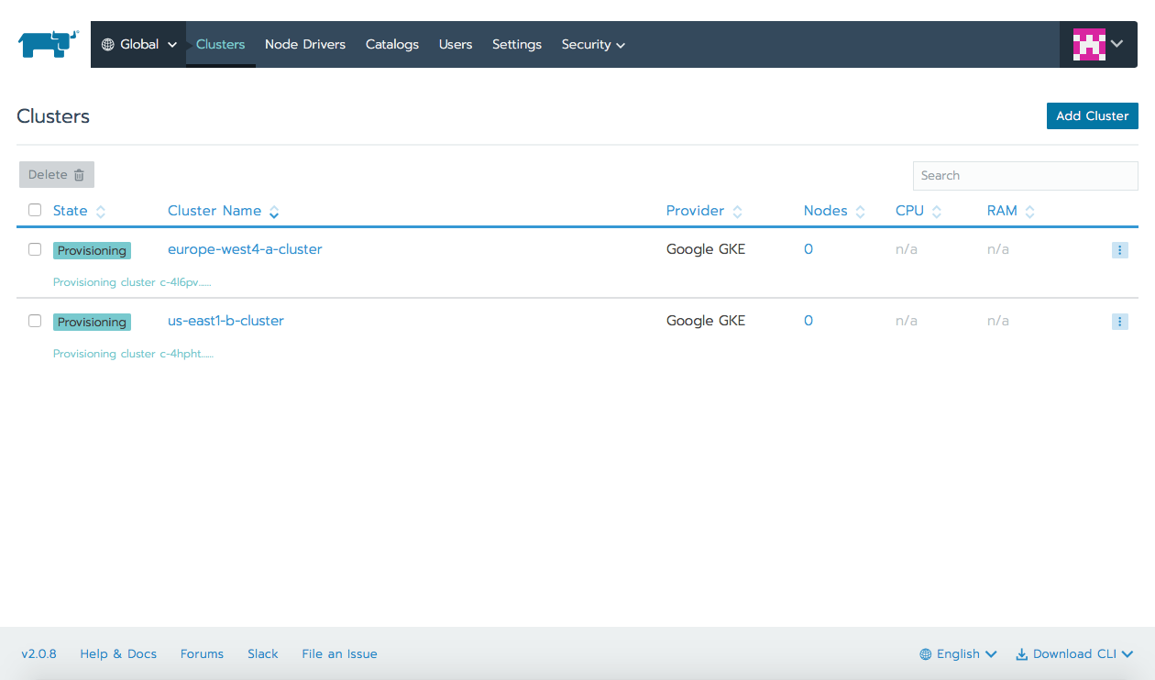The height and width of the screenshot is (680, 1155).
Task: Focus the cluster Search field
Action: (x=1025, y=176)
